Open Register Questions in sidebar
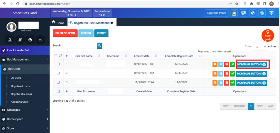This screenshot has height=133, width=280. [x=21, y=94]
